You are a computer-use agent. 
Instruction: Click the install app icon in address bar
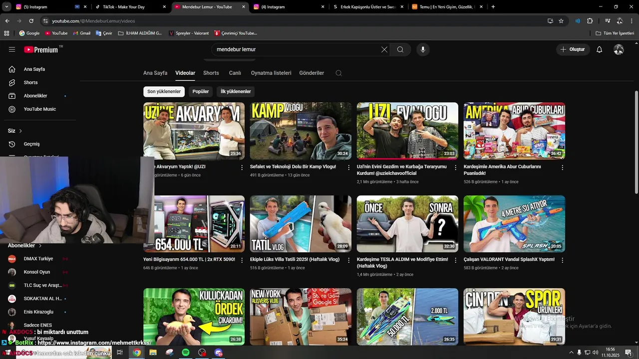[x=550, y=21]
